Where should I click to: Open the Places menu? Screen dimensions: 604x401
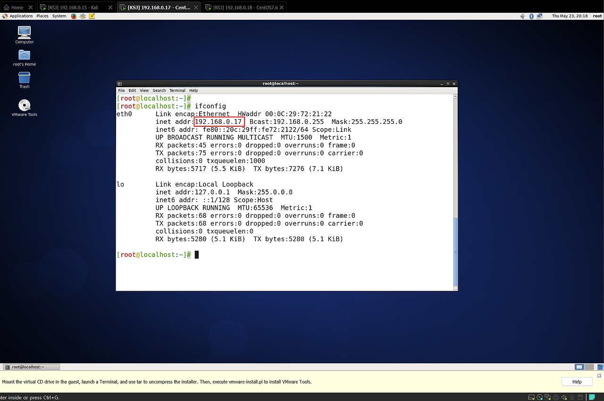tap(42, 16)
